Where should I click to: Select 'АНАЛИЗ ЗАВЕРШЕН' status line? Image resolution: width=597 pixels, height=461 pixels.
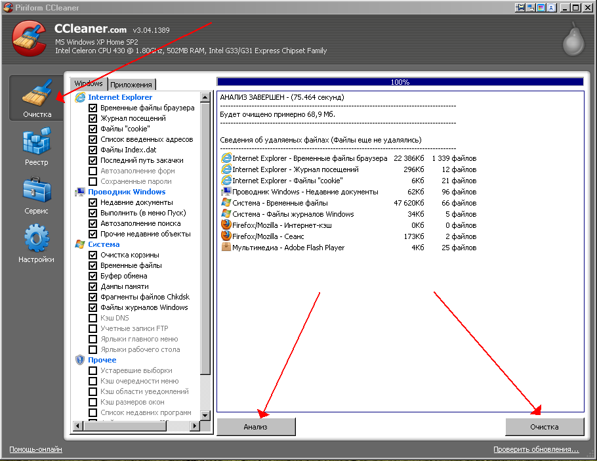pyautogui.click(x=282, y=97)
